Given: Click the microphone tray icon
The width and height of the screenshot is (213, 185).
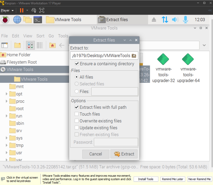Looking at the screenshot, I should pyautogui.click(x=186, y=19).
